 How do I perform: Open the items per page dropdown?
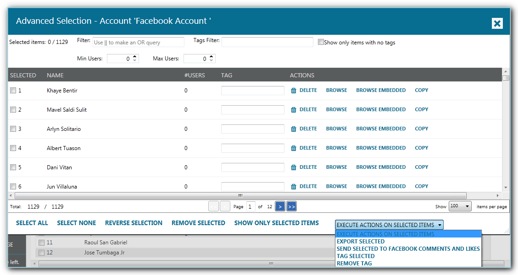[x=460, y=206]
